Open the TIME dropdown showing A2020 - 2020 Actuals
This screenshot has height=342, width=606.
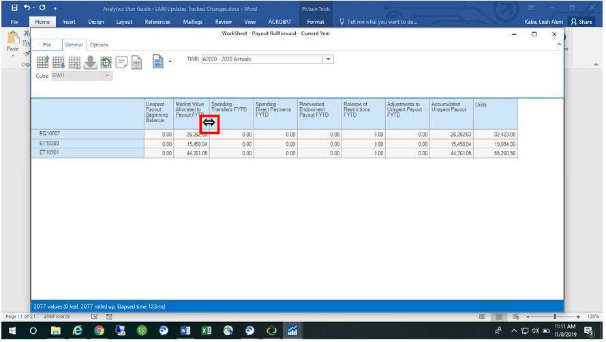pyautogui.click(x=328, y=59)
